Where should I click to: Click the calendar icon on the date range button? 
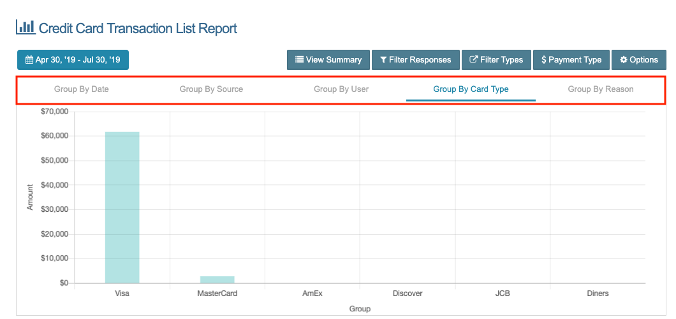coord(29,60)
